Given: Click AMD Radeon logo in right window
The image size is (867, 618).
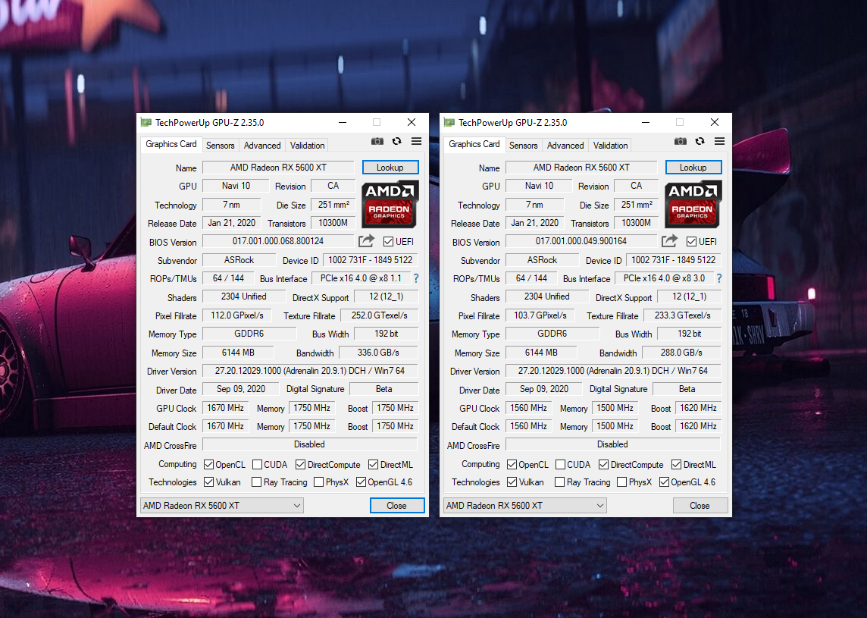Looking at the screenshot, I should click(x=693, y=204).
